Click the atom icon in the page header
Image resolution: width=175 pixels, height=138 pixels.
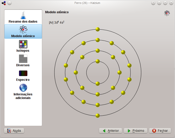pos(167,13)
